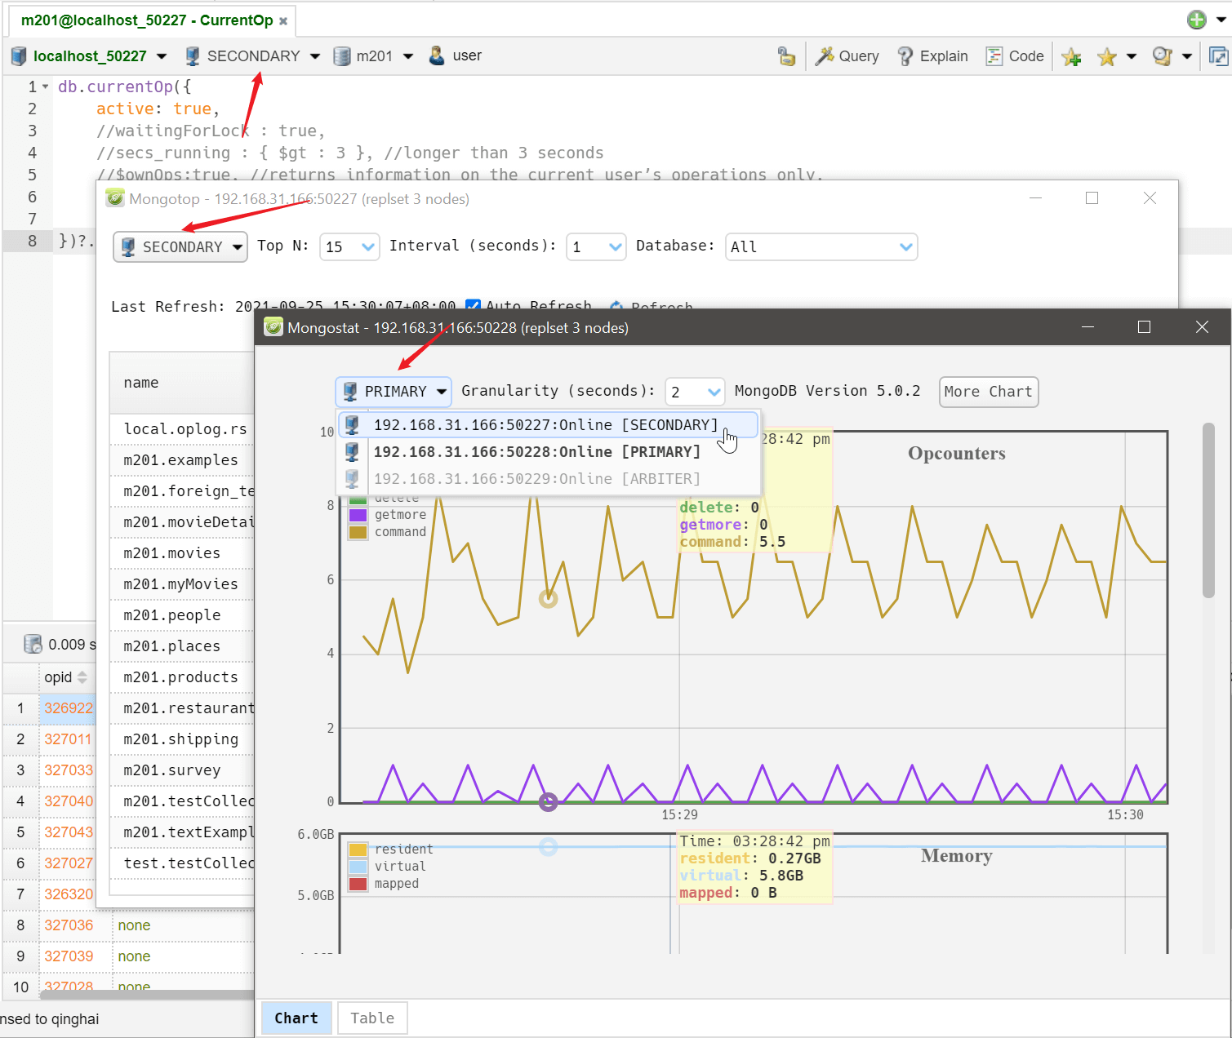This screenshot has width=1232, height=1038.
Task: Click the name column header in Mongotop
Action: (181, 383)
